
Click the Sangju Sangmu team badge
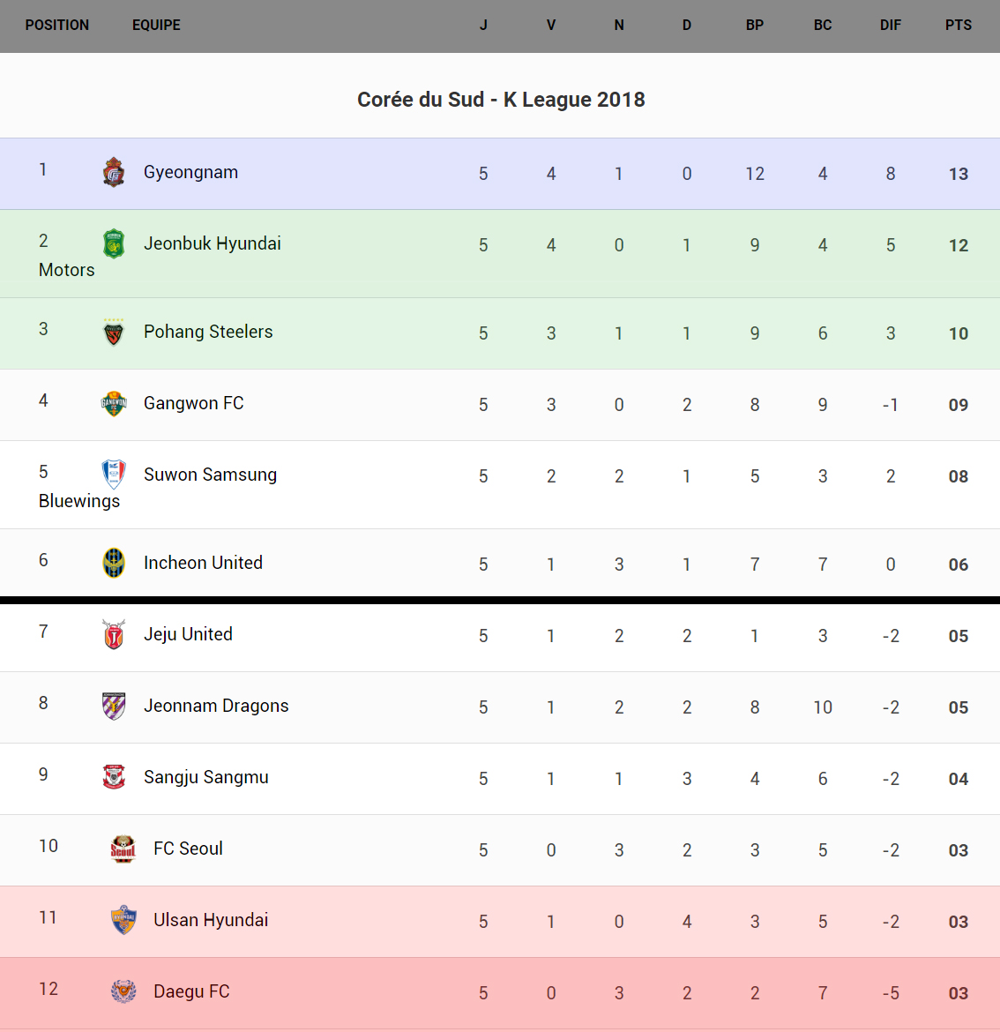(x=114, y=777)
